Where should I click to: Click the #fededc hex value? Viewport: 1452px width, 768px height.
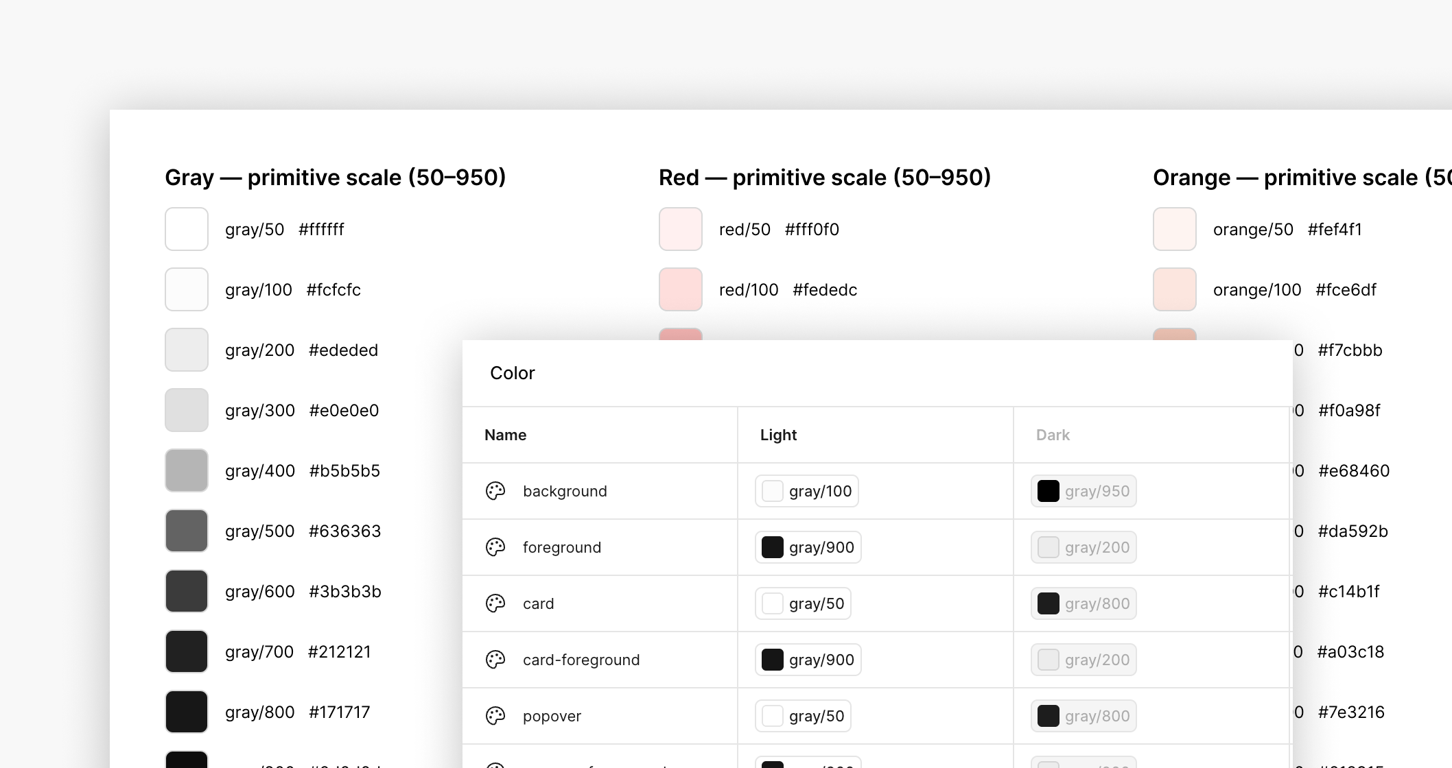[825, 289]
